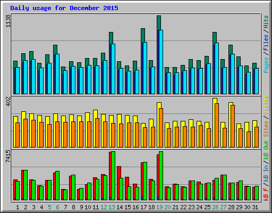The width and height of the screenshot is (272, 213).
Task: Click the tallest dark green Hits bar, day 19
Action: tap(159, 23)
